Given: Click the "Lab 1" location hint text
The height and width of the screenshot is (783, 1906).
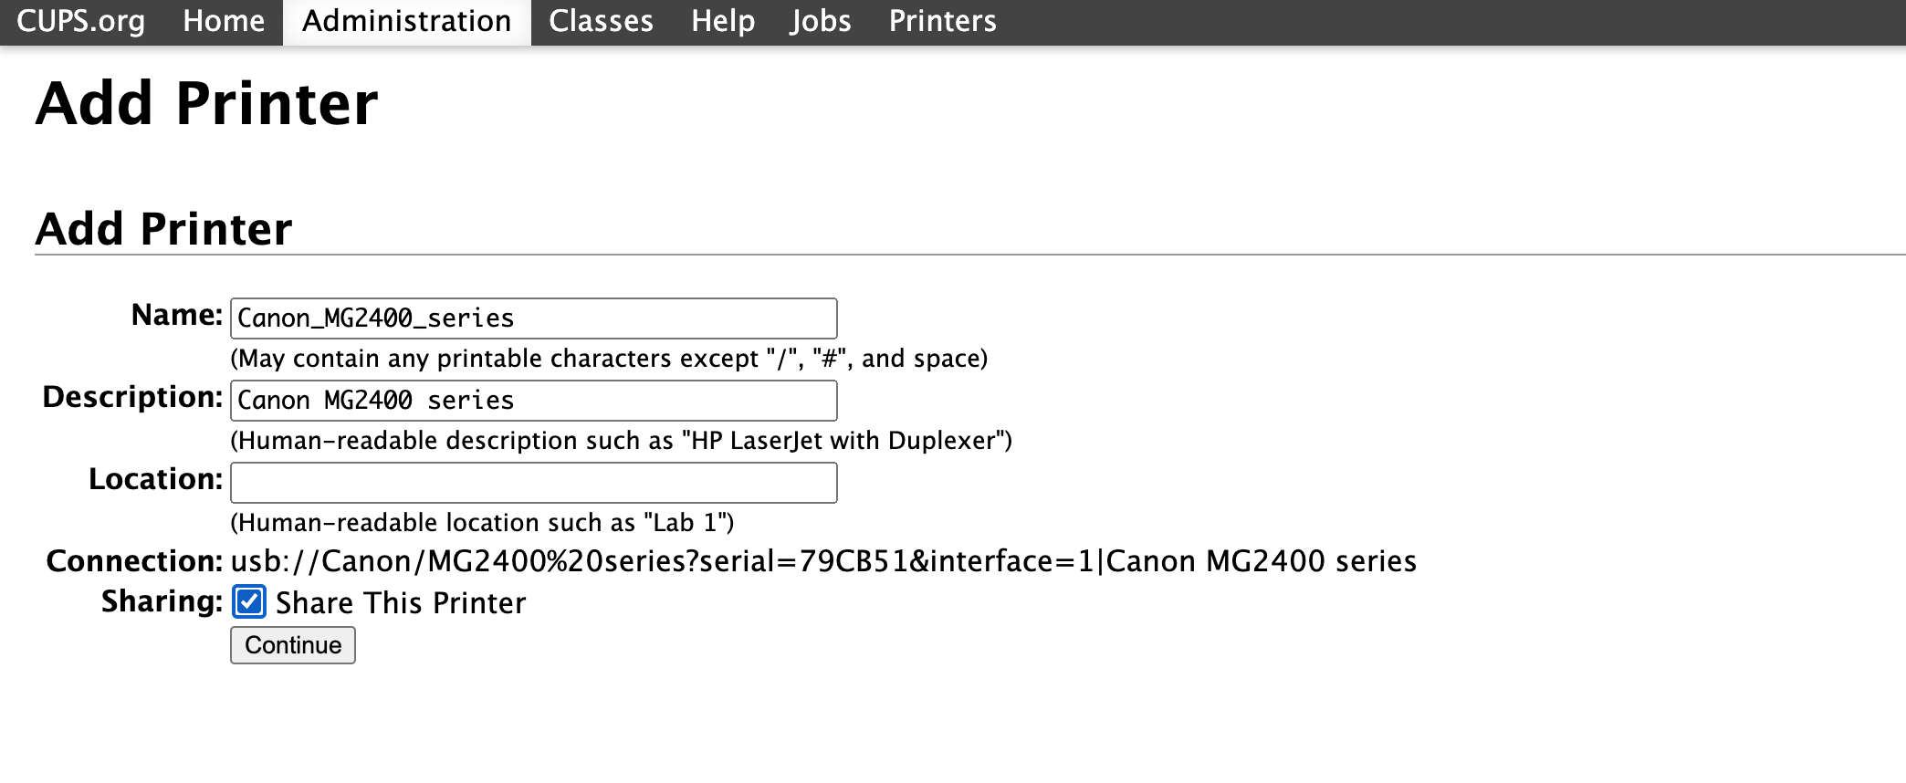Looking at the screenshot, I should point(482,523).
